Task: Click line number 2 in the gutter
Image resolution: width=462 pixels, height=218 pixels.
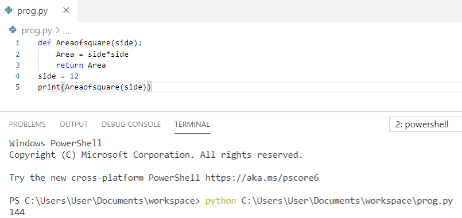Action: click(18, 54)
